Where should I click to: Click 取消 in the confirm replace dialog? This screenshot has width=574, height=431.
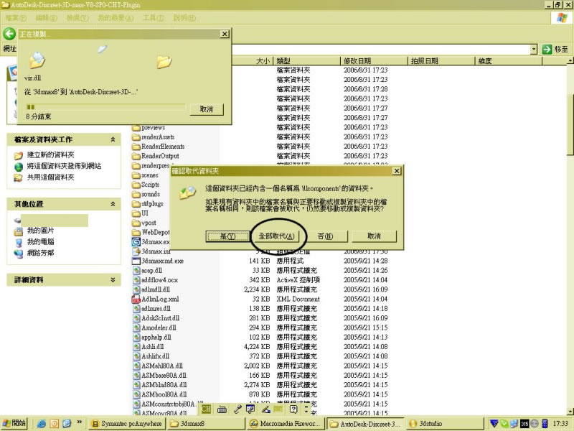point(374,236)
